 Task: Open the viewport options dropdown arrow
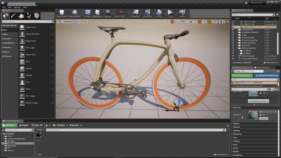pyautogui.click(x=58, y=22)
